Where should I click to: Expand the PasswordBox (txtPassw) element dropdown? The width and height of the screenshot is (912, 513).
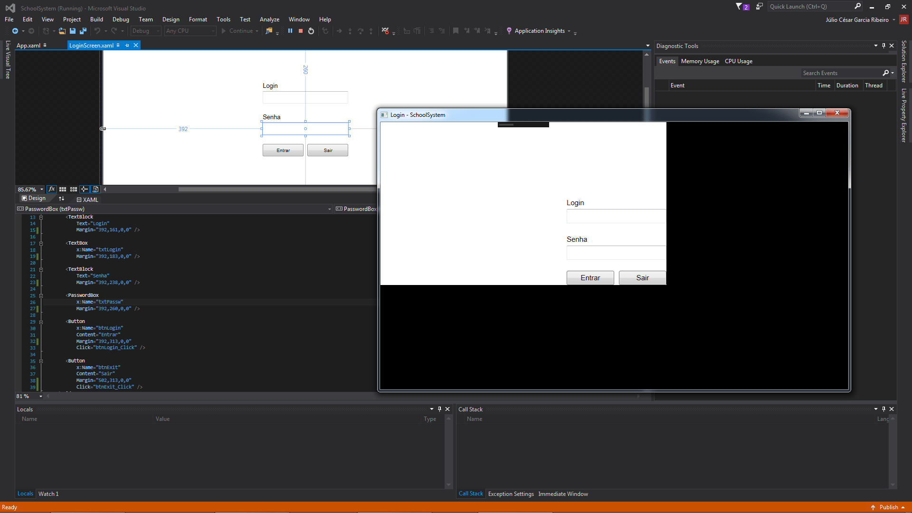click(x=330, y=209)
